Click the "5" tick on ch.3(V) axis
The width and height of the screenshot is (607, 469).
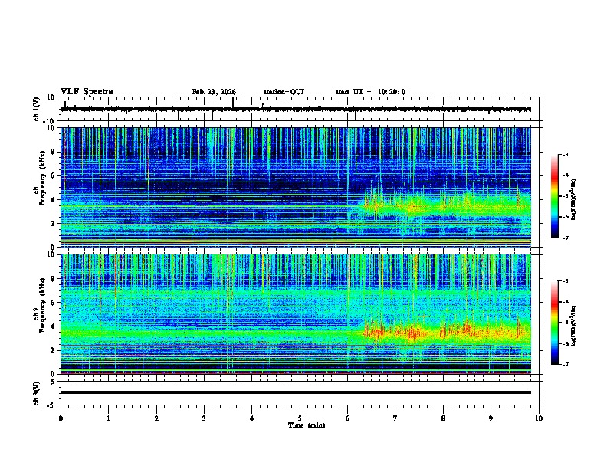(x=53, y=382)
